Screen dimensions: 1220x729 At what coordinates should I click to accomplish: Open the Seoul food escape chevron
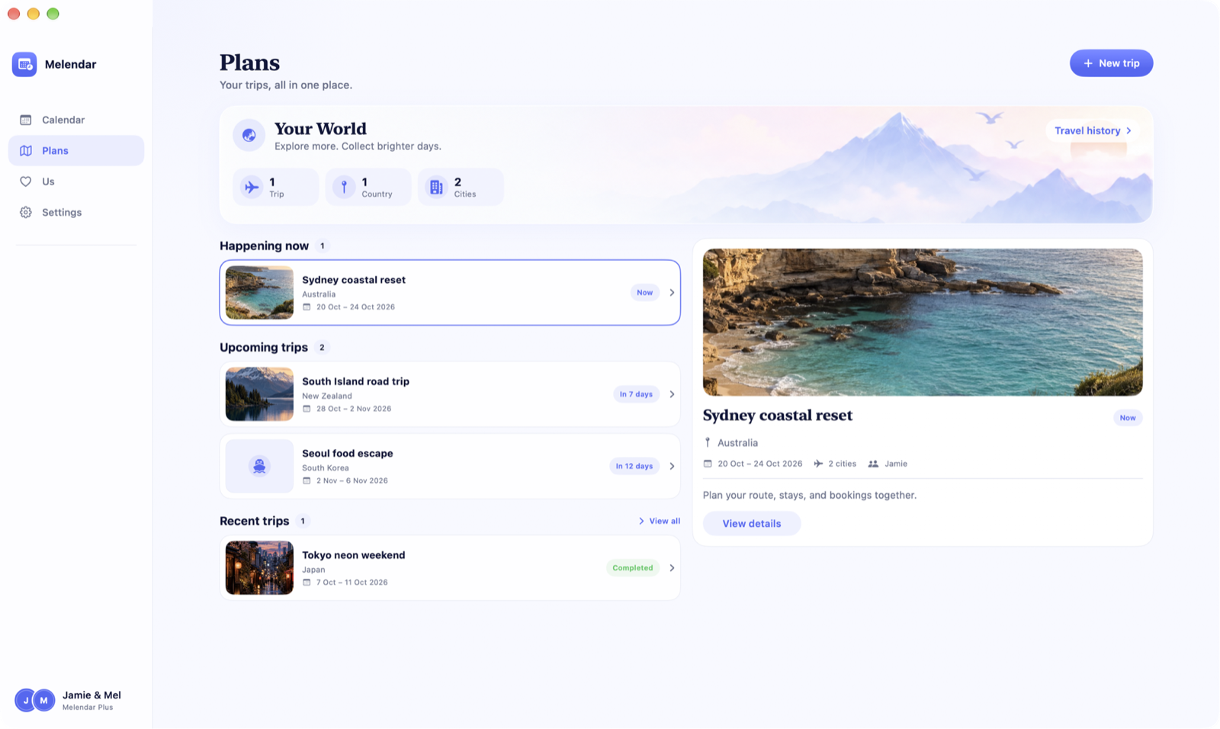672,466
